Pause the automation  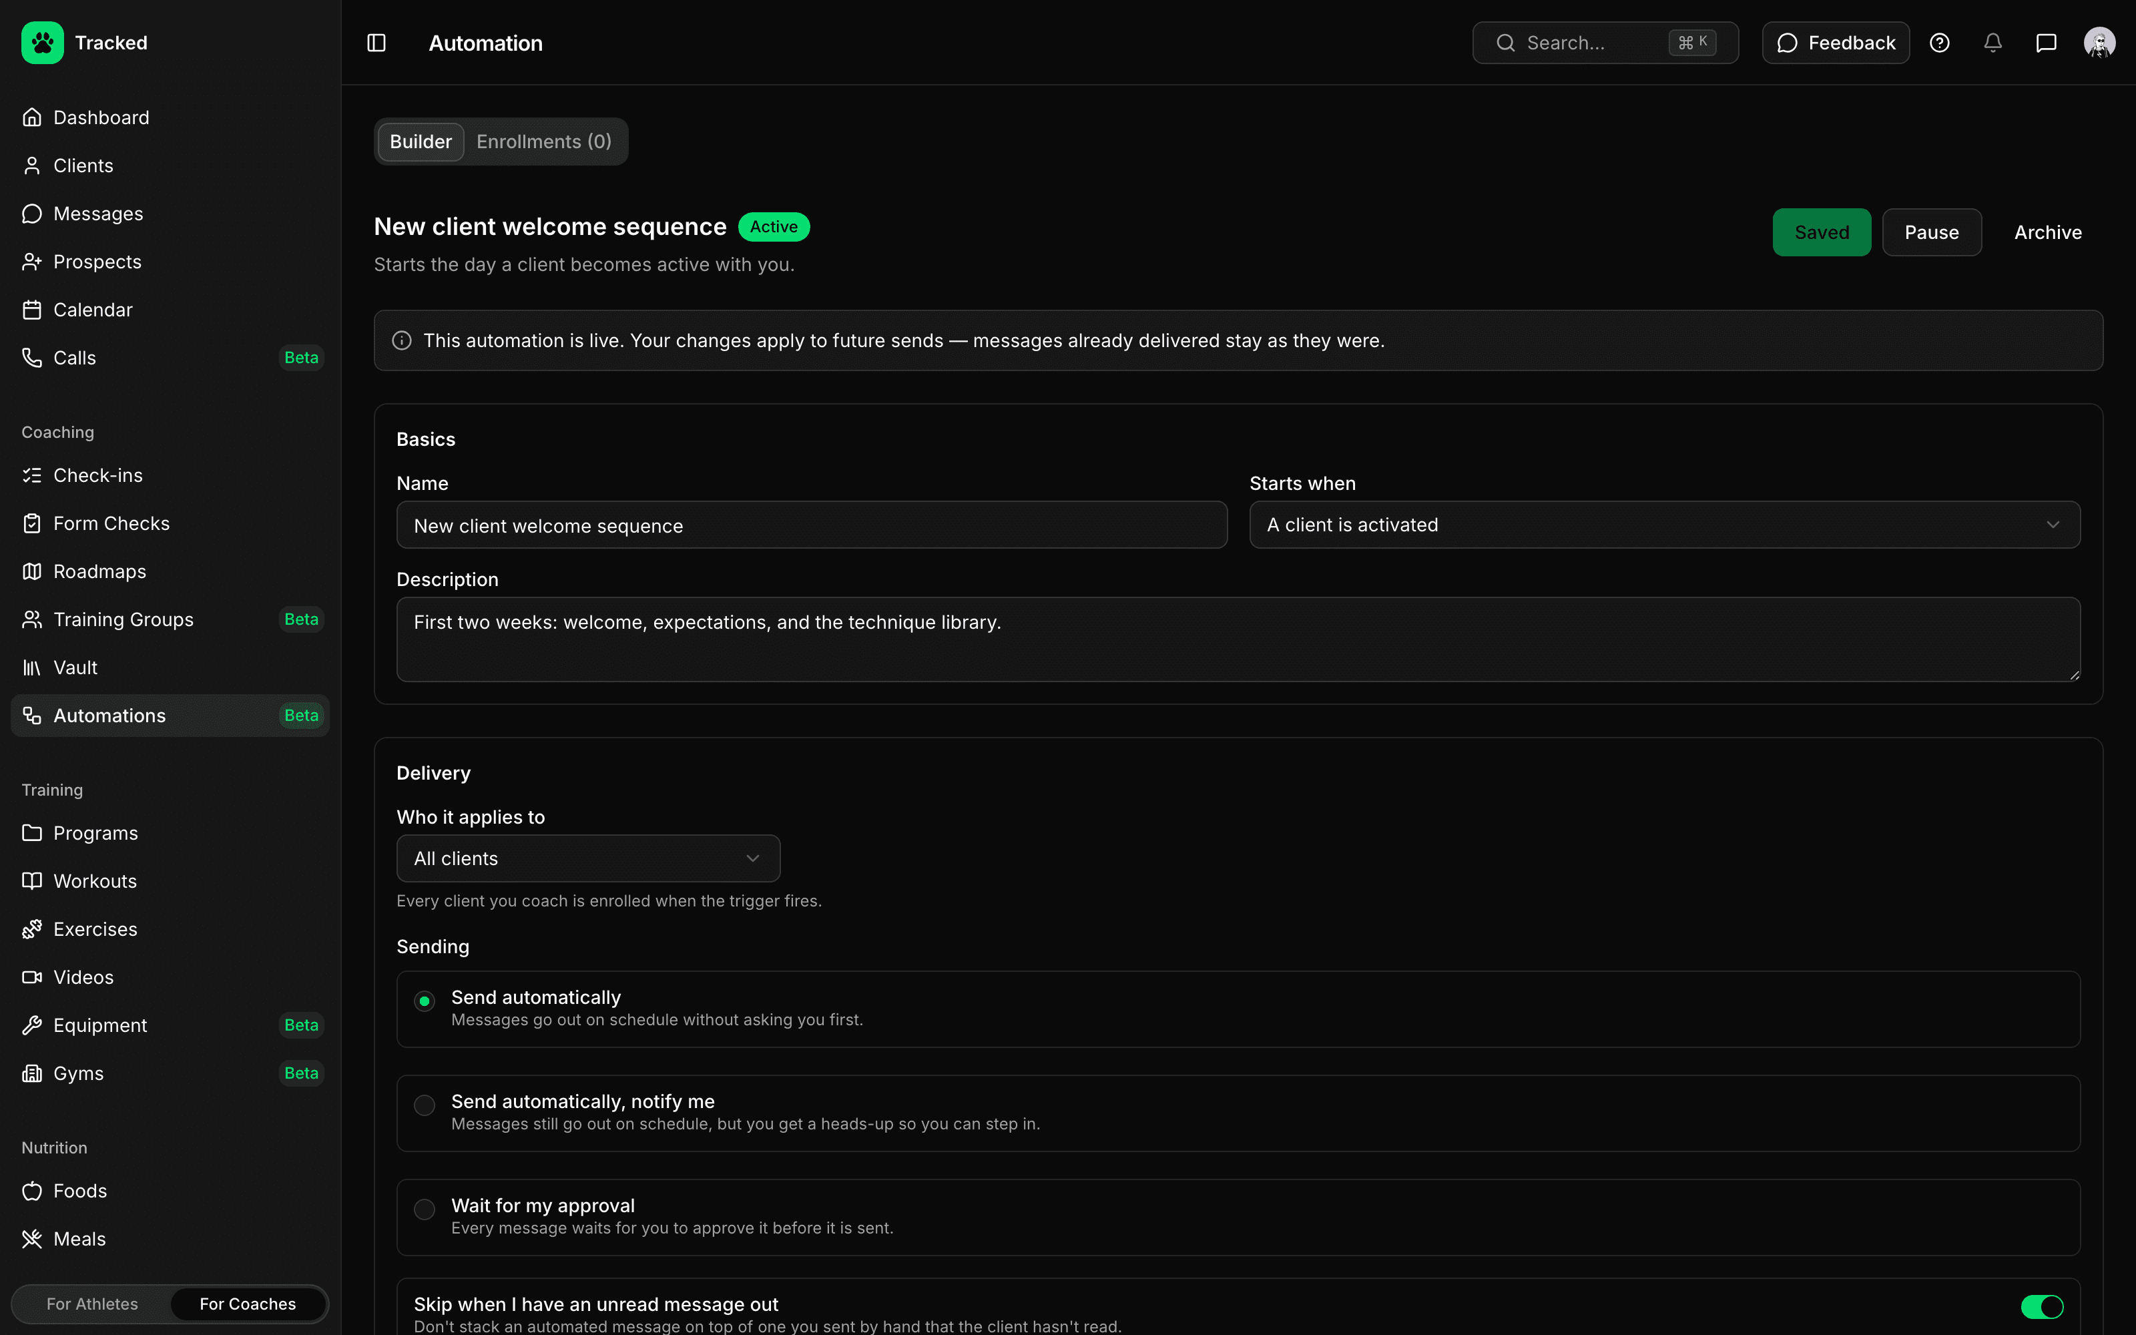(x=1931, y=232)
